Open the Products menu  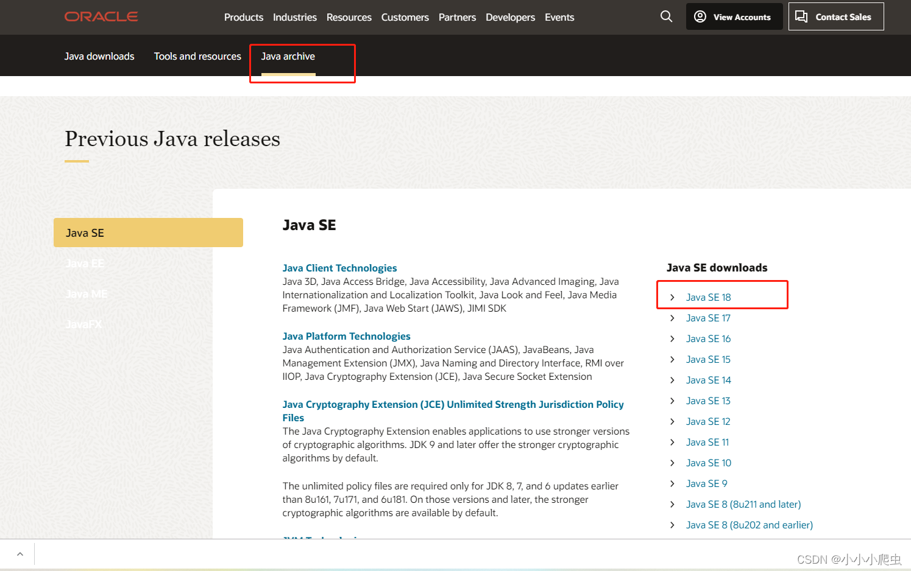point(244,17)
